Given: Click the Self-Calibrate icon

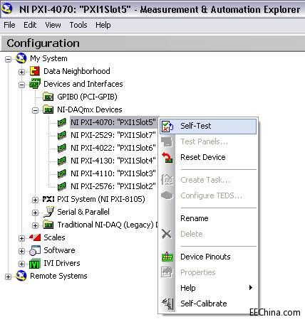Looking at the screenshot, I should click(x=167, y=304).
